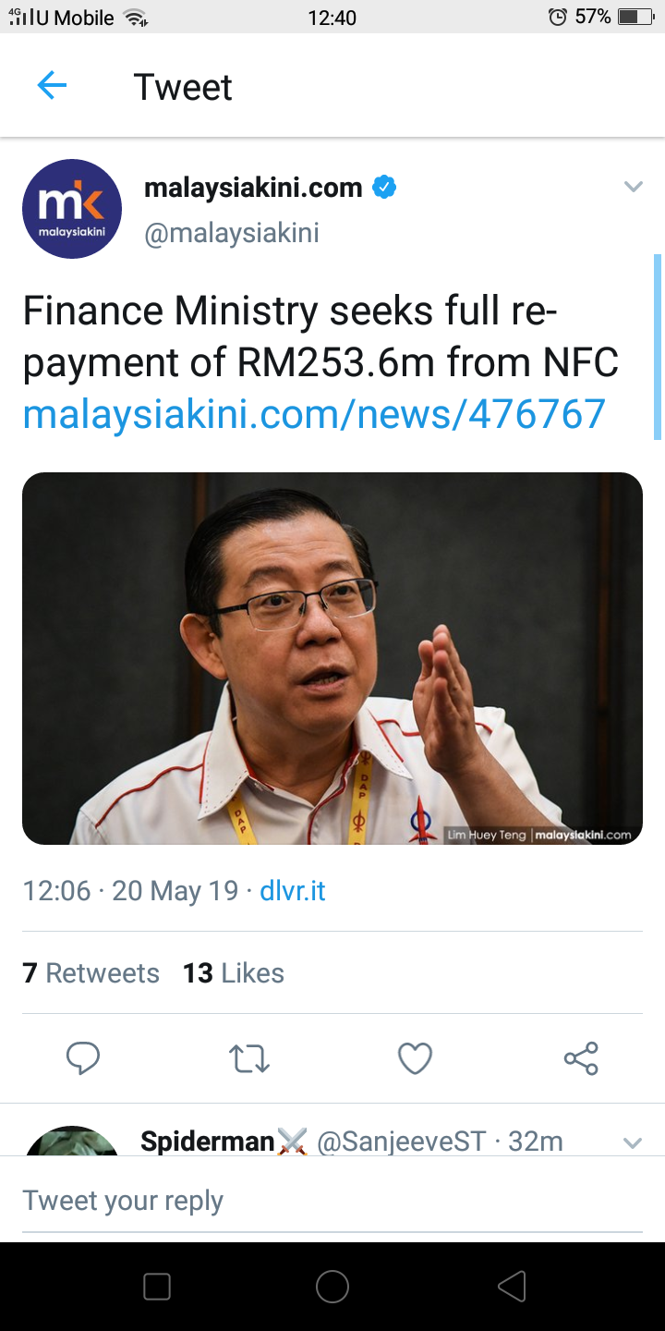Screen dimensions: 665x1331
Task: Retweet this tweet
Action: 249,1058
